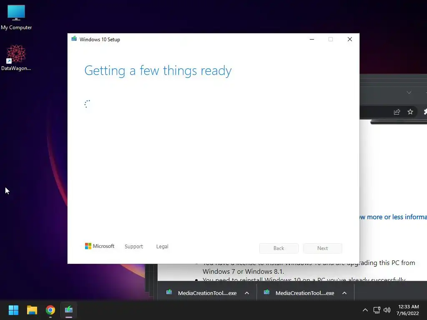The height and width of the screenshot is (320, 427).
Task: Open the Windows Start menu
Action: (x=13, y=310)
